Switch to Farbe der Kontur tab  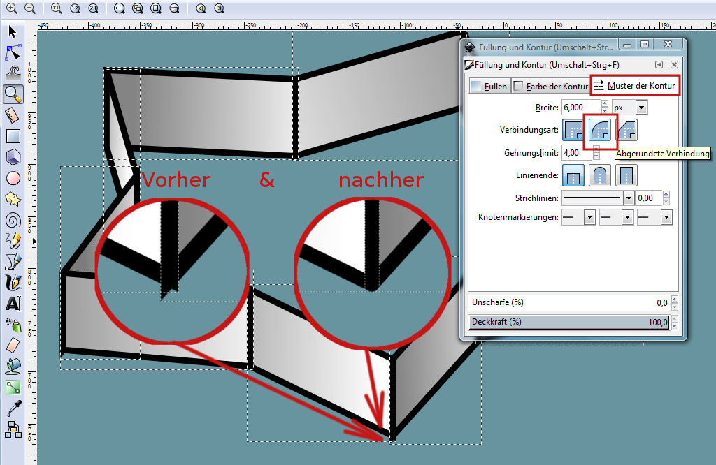[x=551, y=86]
